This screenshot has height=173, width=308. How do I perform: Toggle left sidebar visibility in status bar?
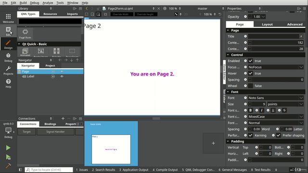(x=20, y=170)
